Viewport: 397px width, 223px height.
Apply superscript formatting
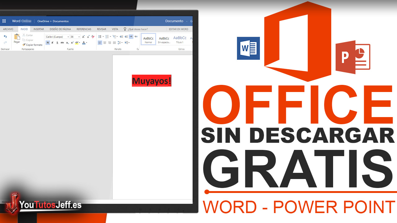[x=72, y=43]
